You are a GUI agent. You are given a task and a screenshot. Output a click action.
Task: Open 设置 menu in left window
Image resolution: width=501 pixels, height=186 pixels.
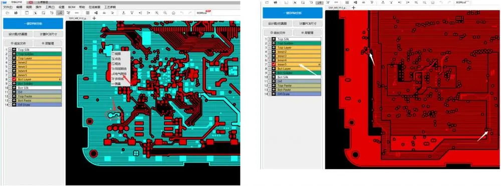point(62,7)
